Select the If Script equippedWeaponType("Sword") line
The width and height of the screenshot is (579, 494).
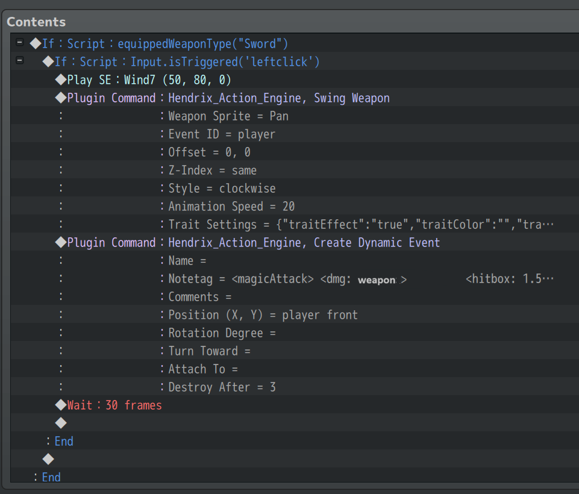[x=295, y=43]
